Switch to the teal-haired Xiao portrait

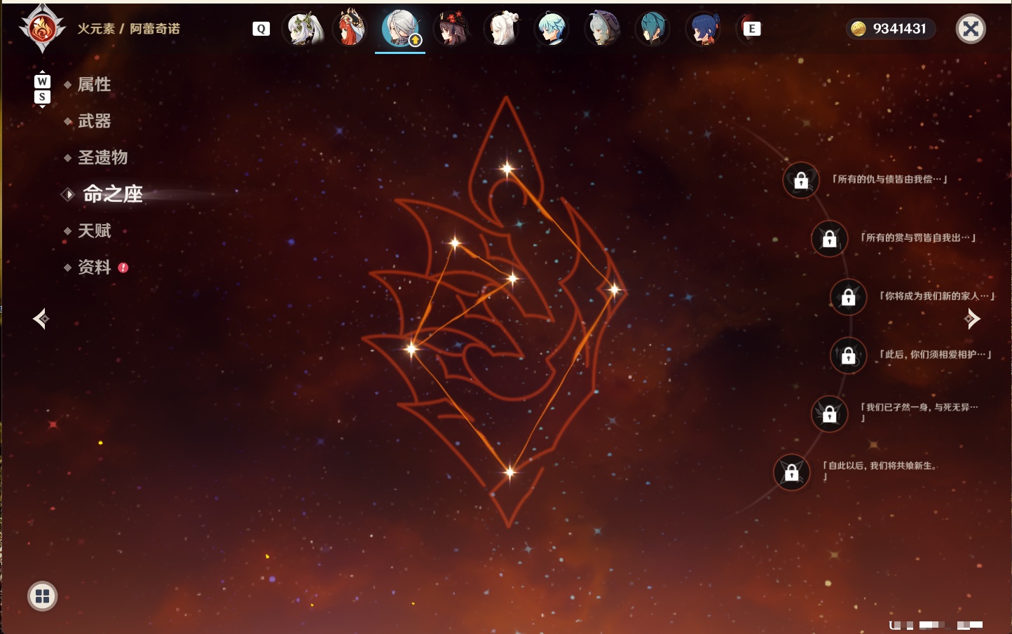pos(652,29)
